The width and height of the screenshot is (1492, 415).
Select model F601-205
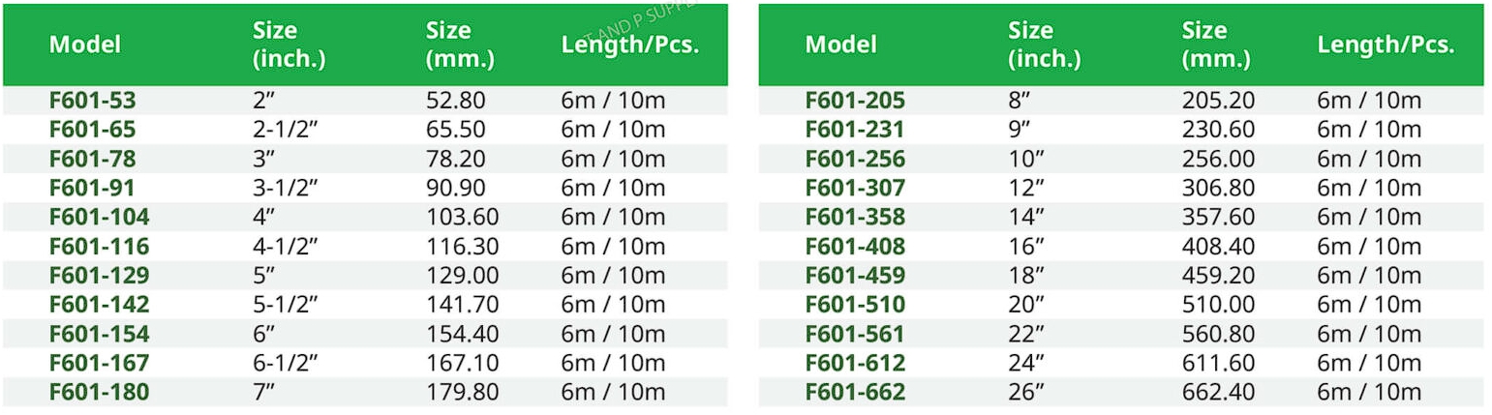855,101
